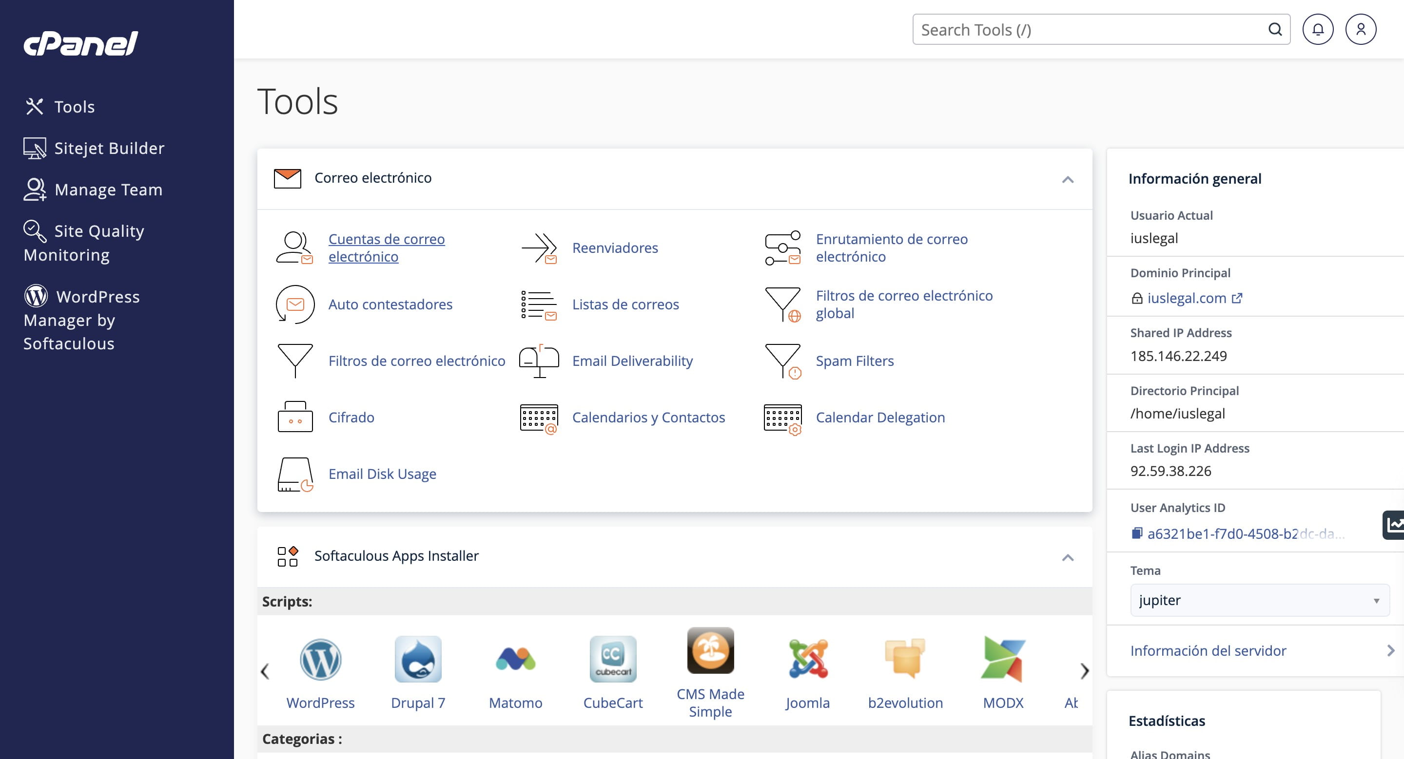Viewport: 1404px width, 759px height.
Task: Collapse the Softaculous Apps Installer section
Action: tap(1067, 557)
